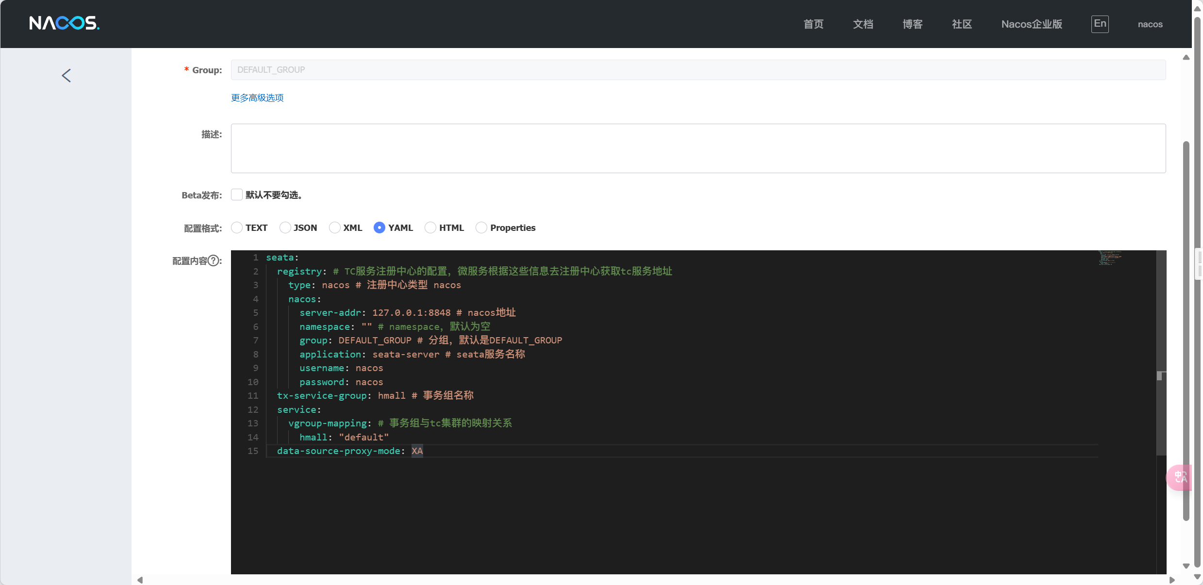Viewport: 1203px width, 585px height.
Task: Switch language with the En icon
Action: 1100,24
